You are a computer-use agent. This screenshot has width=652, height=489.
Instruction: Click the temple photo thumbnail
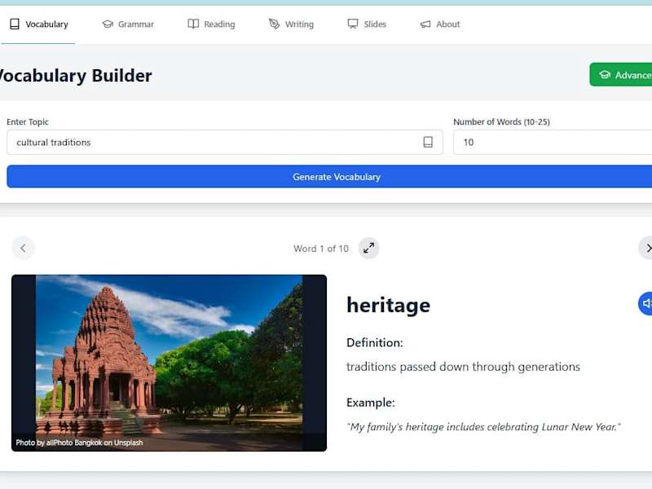[x=170, y=363]
